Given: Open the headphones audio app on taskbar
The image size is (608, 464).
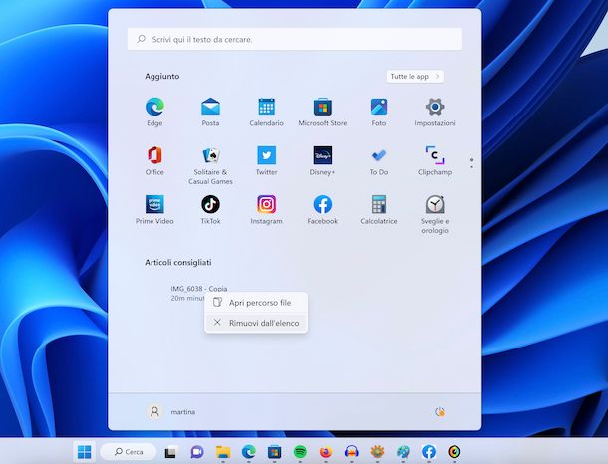Looking at the screenshot, I should pos(351,452).
